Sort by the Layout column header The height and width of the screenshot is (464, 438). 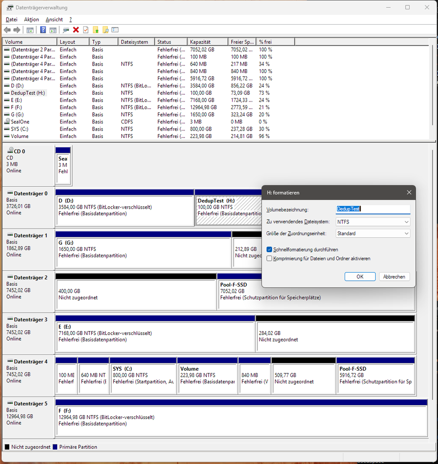[73, 42]
